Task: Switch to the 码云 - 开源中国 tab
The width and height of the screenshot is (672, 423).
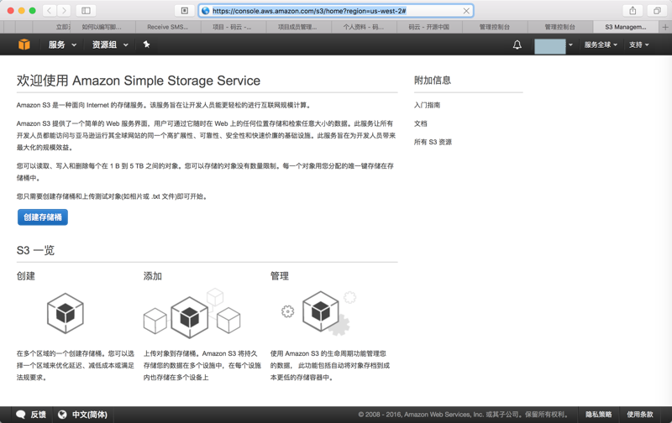Action: 428,27
